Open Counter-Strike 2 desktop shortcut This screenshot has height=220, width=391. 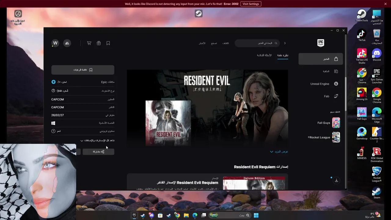click(x=377, y=135)
